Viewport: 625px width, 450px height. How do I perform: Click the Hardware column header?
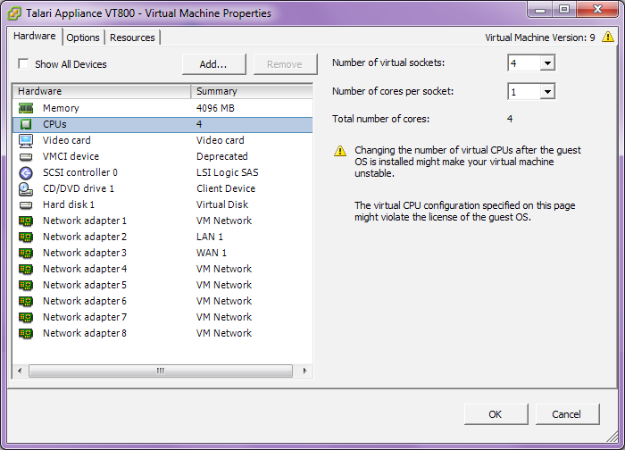click(102, 91)
